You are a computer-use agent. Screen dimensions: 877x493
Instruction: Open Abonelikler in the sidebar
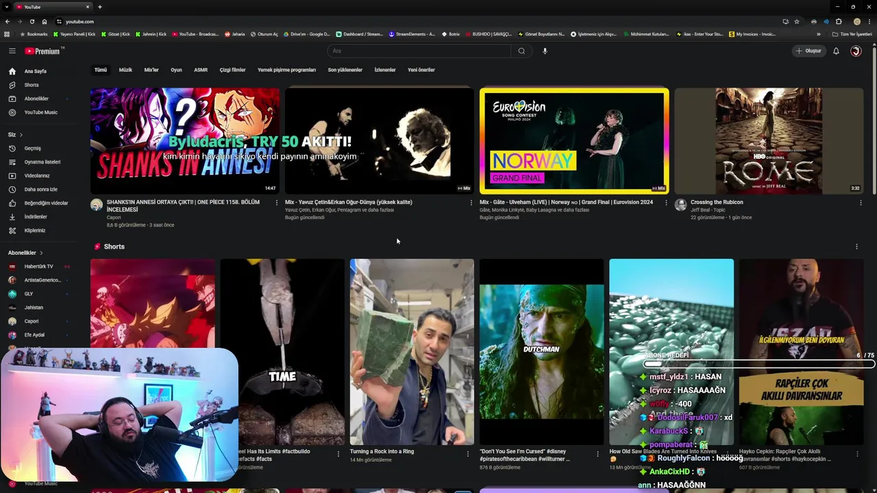pyautogui.click(x=38, y=99)
